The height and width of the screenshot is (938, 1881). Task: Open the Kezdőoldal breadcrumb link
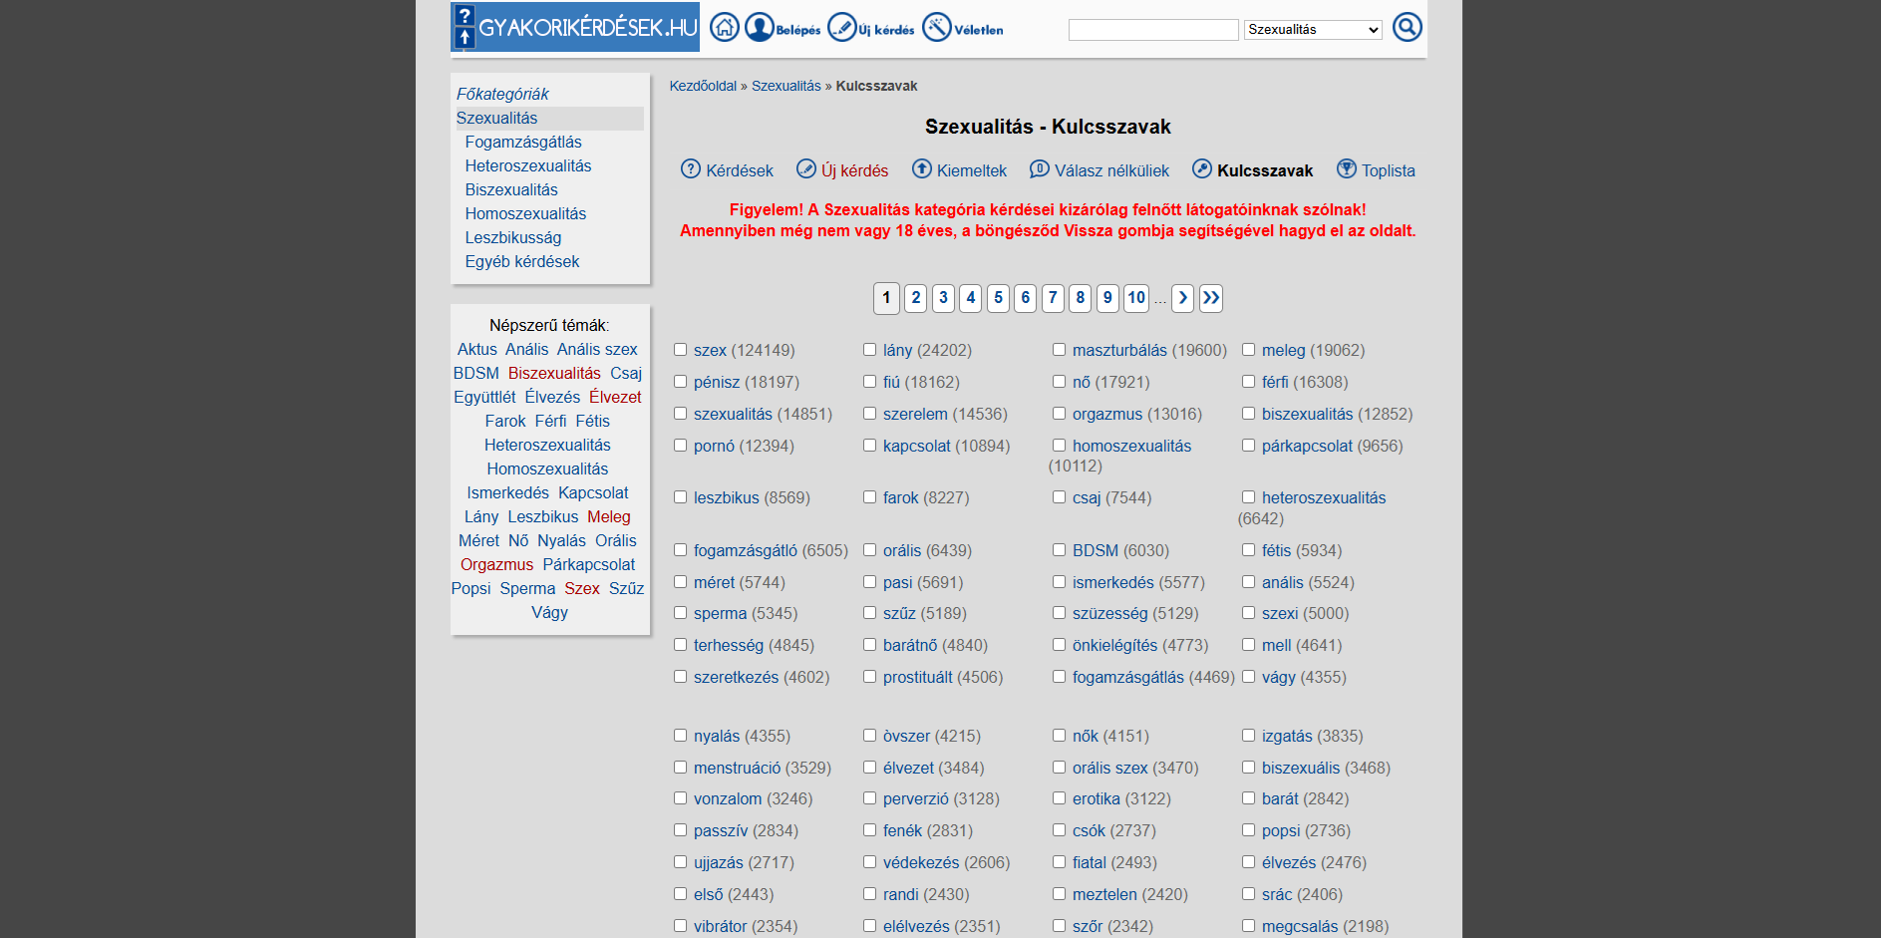[703, 86]
